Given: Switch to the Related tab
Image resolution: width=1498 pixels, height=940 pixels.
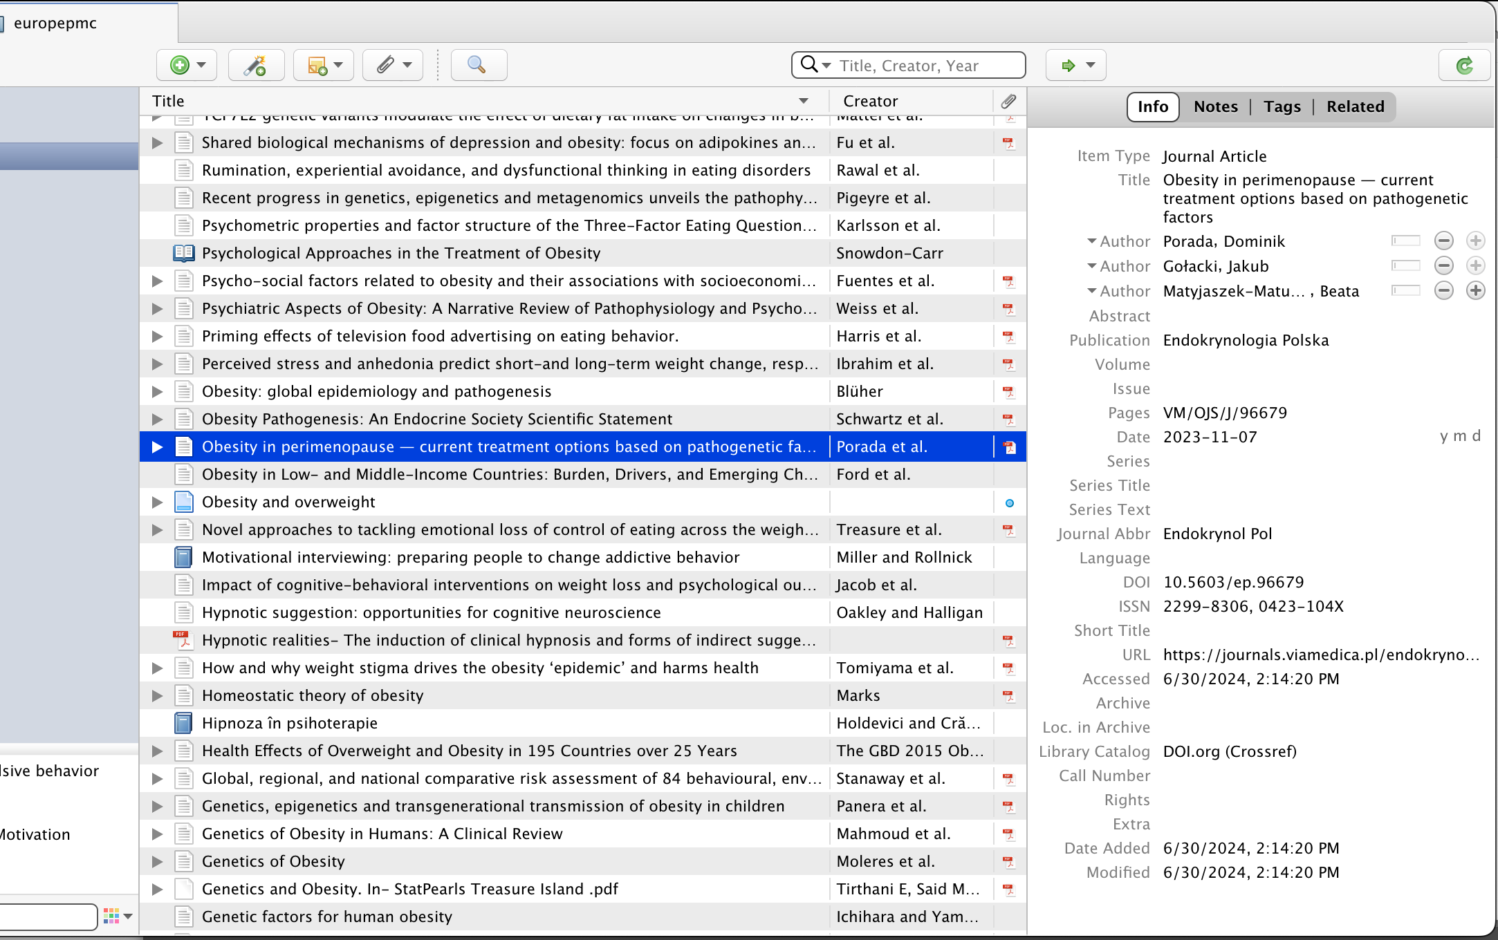Looking at the screenshot, I should click(1355, 106).
